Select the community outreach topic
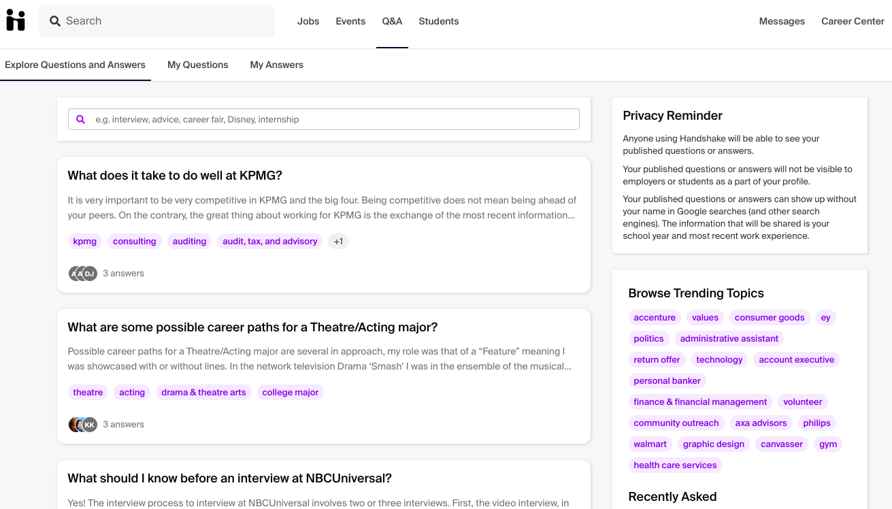Screen dimensions: 892x509 (676, 423)
